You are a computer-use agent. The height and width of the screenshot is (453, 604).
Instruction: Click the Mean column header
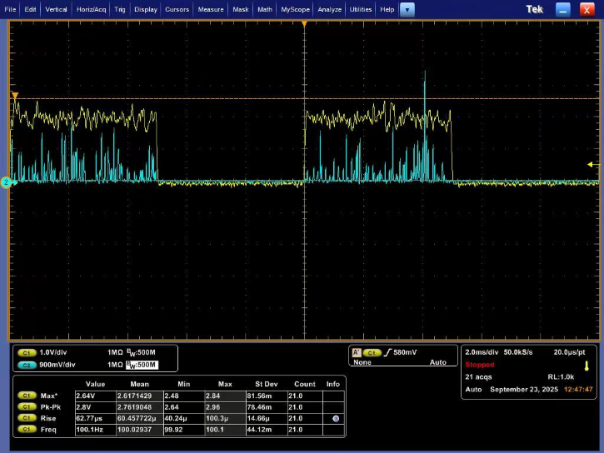(x=139, y=384)
